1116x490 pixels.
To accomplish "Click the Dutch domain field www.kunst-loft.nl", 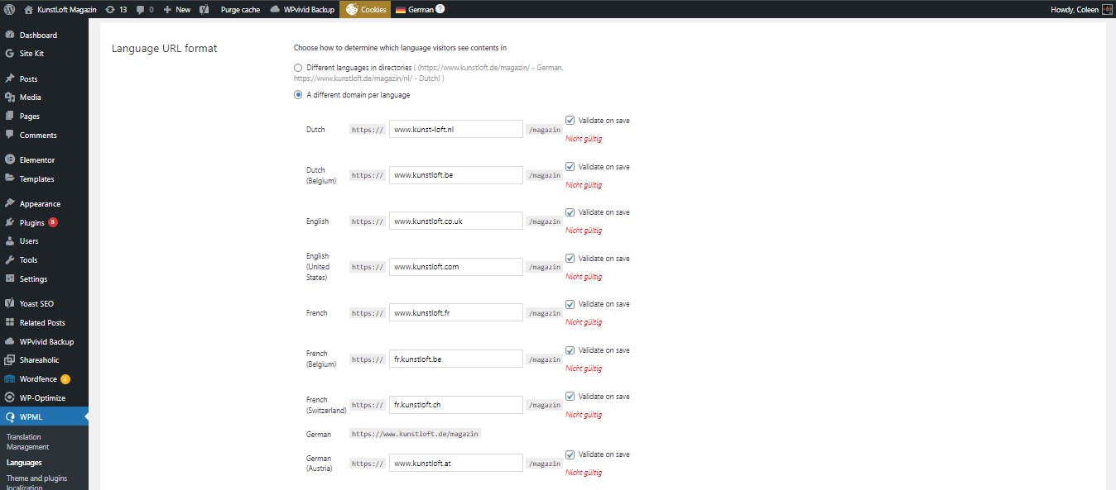I will click(x=456, y=130).
